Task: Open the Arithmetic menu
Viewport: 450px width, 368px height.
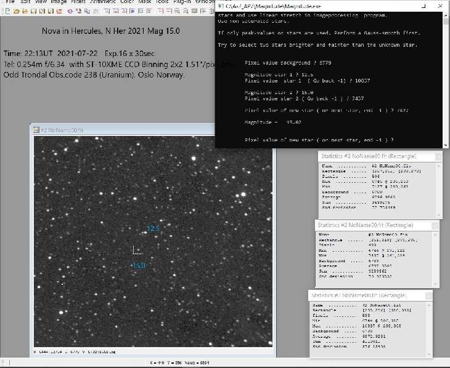Action: [102, 2]
